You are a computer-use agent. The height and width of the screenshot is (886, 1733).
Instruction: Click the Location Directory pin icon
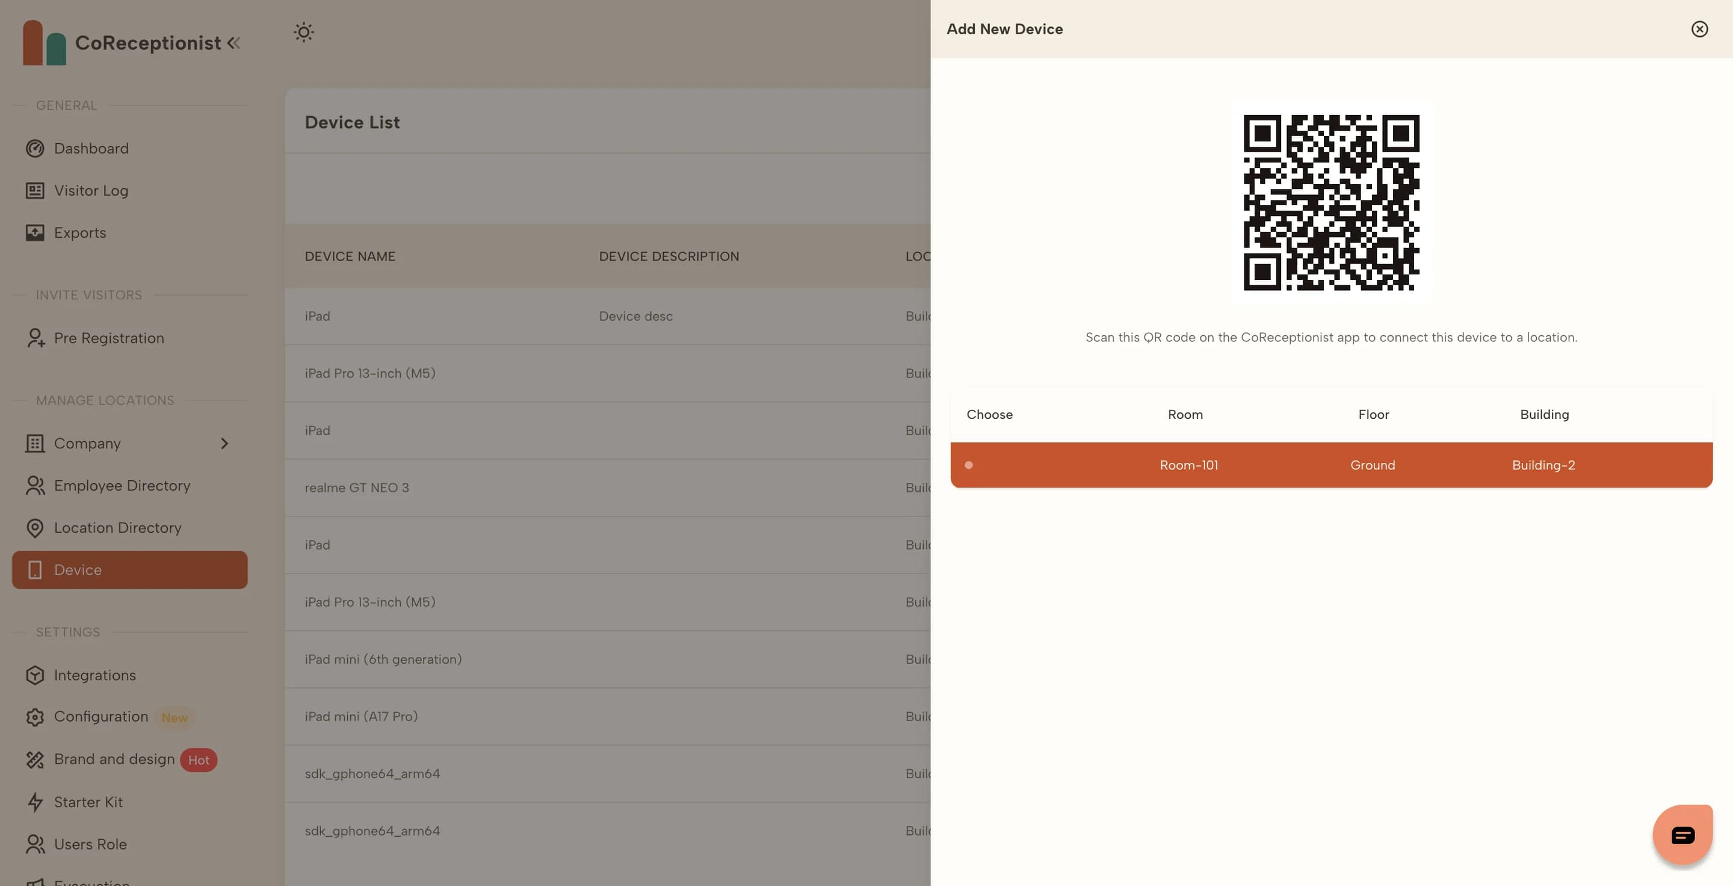click(x=35, y=528)
